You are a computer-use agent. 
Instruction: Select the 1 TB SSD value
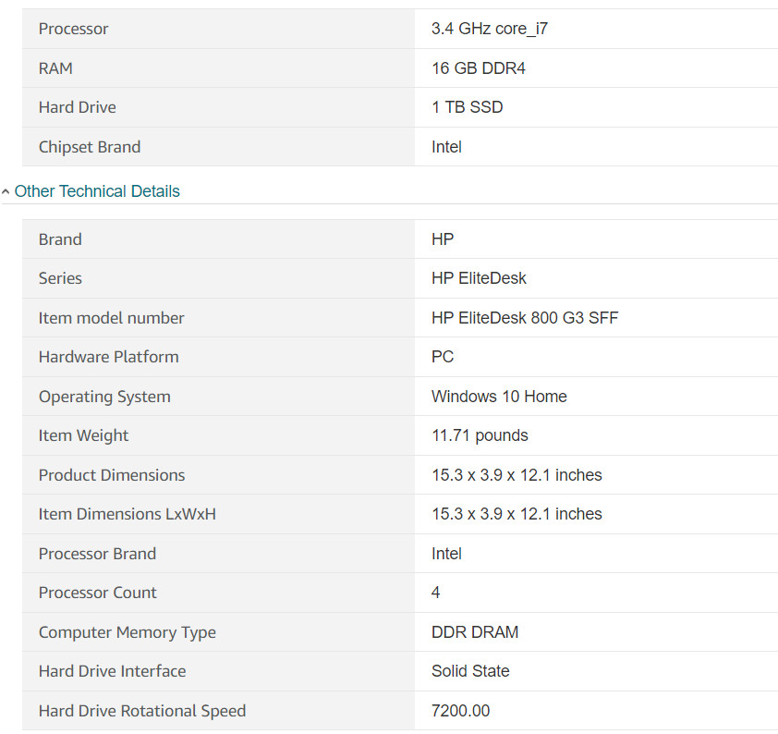coord(467,107)
